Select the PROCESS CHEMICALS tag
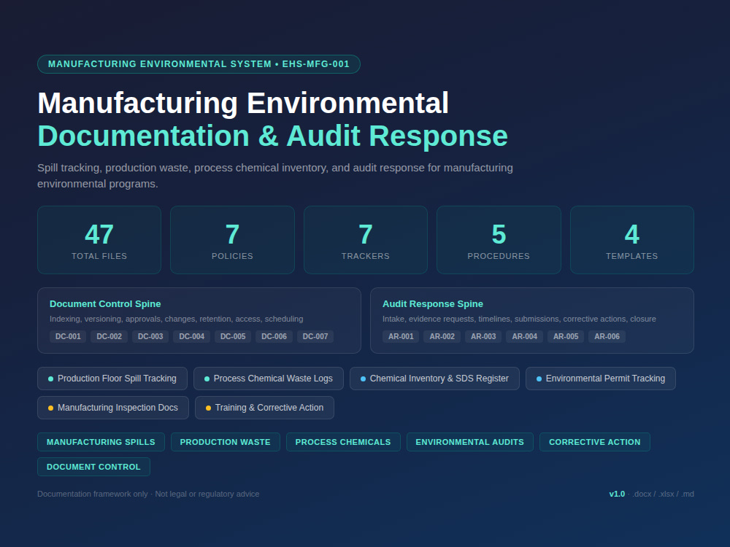Image resolution: width=730 pixels, height=547 pixels. tap(343, 442)
